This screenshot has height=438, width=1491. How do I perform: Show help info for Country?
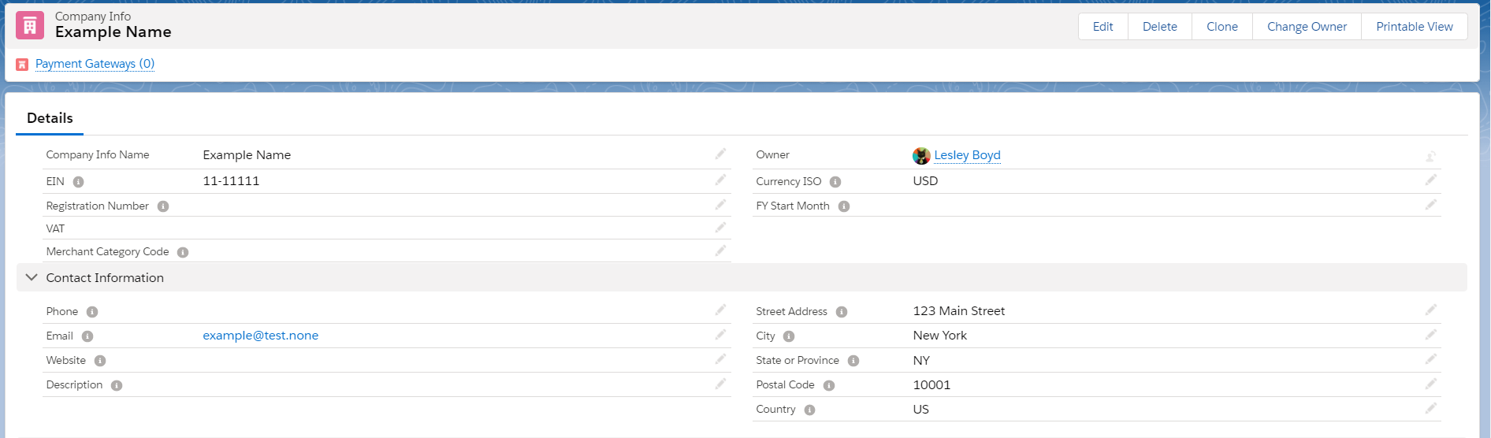click(810, 410)
